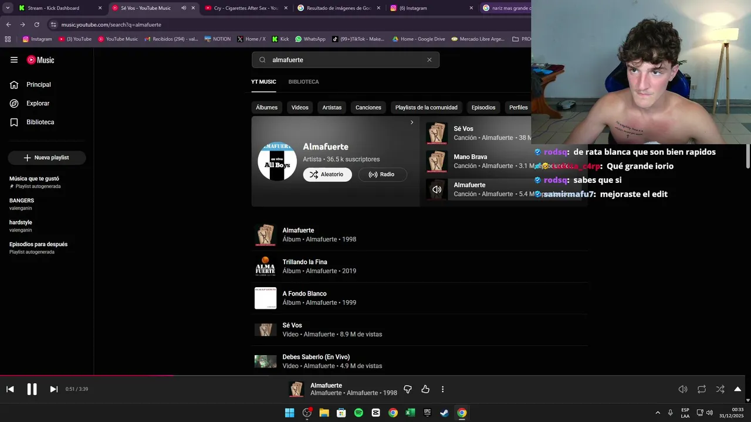Filter results by Playlists de la comunidad
This screenshot has height=422, width=751.
(x=427, y=107)
